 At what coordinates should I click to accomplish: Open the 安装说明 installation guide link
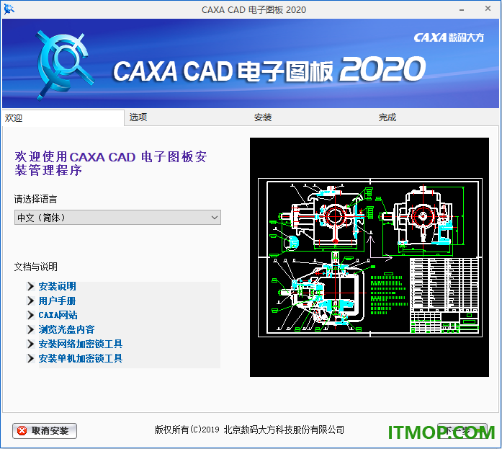58,286
